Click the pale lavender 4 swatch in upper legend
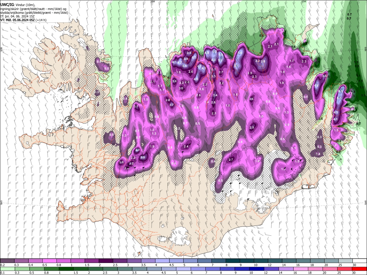Image resolution: width=367 pixels, height=275 pixels. [162, 261]
